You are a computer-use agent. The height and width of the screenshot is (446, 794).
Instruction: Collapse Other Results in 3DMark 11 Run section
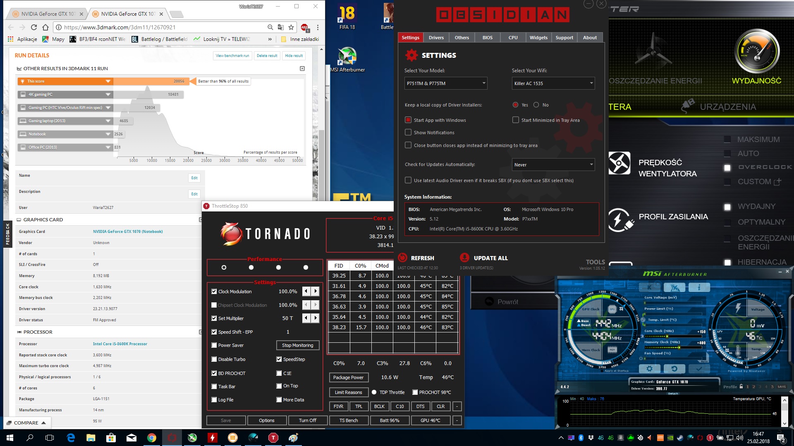302,69
